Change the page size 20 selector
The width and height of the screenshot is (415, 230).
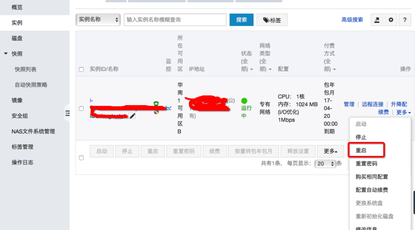(325, 164)
